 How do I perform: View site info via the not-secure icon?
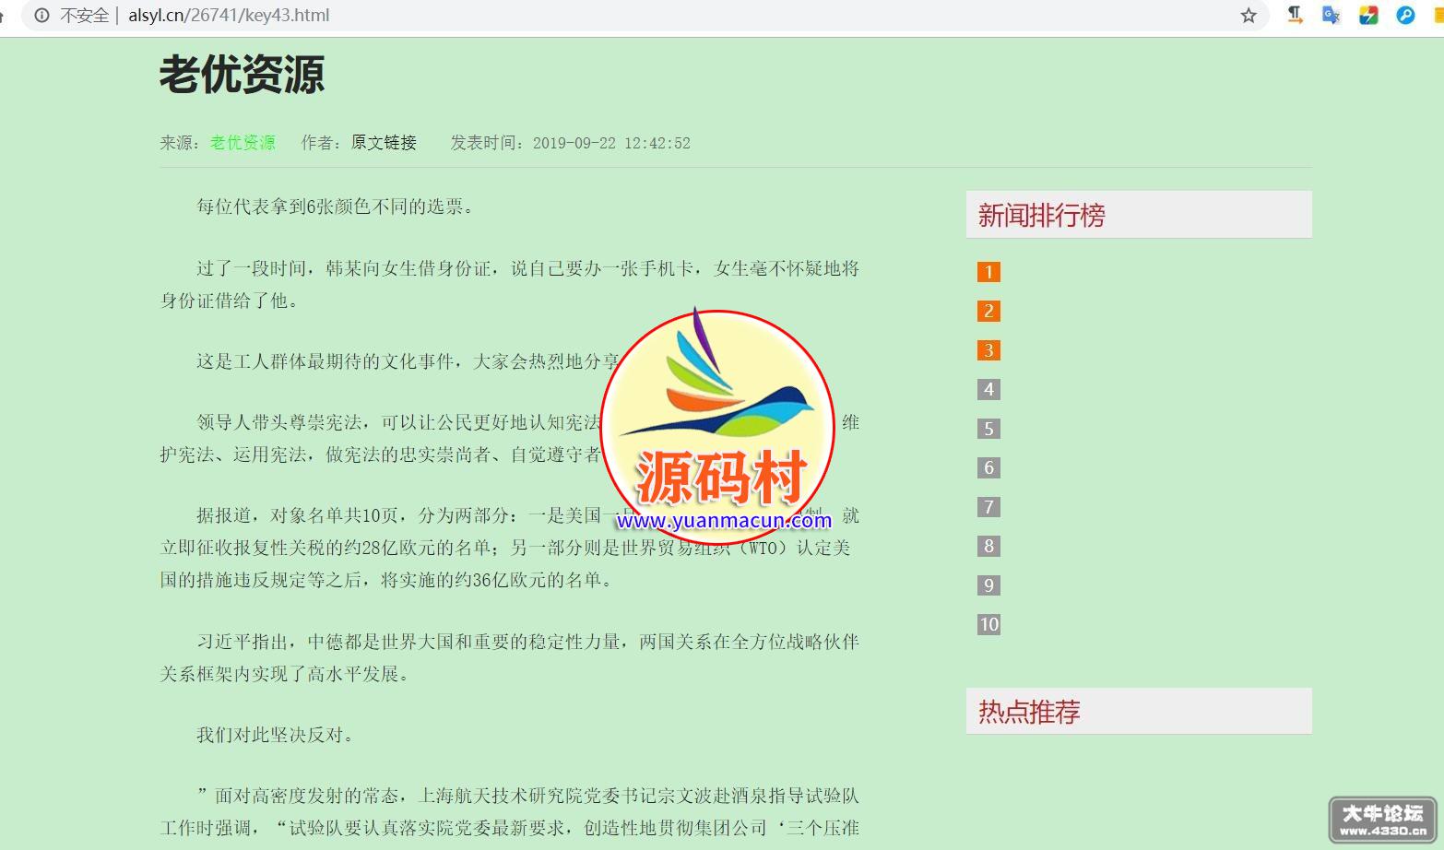[41, 16]
